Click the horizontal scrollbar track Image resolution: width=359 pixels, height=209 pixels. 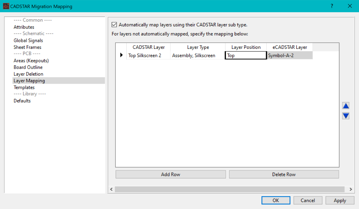[x=230, y=189]
